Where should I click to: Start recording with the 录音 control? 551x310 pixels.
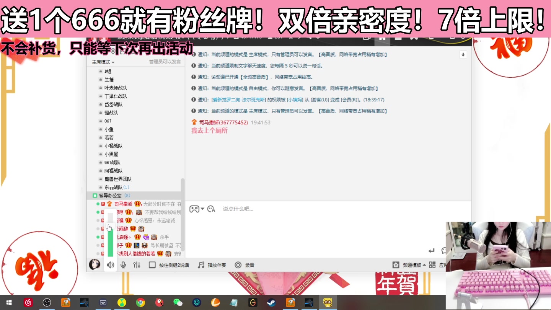pyautogui.click(x=243, y=264)
